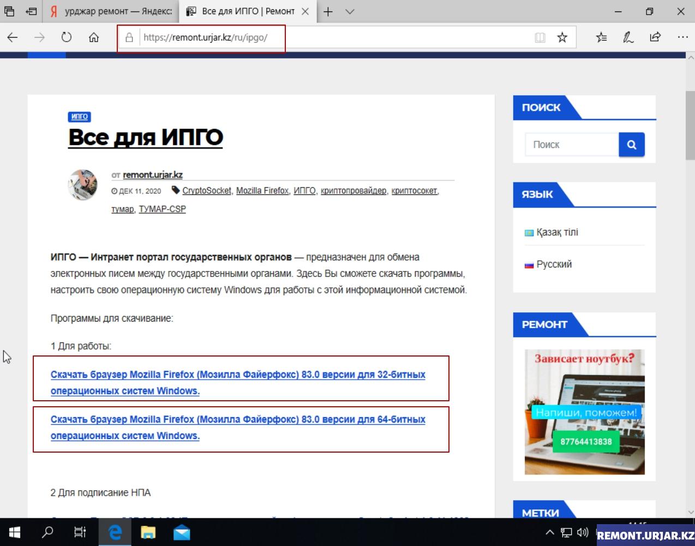Open the Favorites hub icon
Image resolution: width=695 pixels, height=546 pixels.
[601, 37]
